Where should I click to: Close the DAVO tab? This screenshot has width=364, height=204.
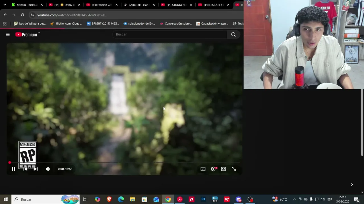[x=79, y=5]
